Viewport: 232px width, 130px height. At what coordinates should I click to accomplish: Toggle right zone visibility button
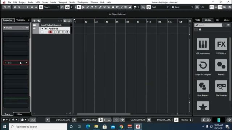(x=220, y=7)
